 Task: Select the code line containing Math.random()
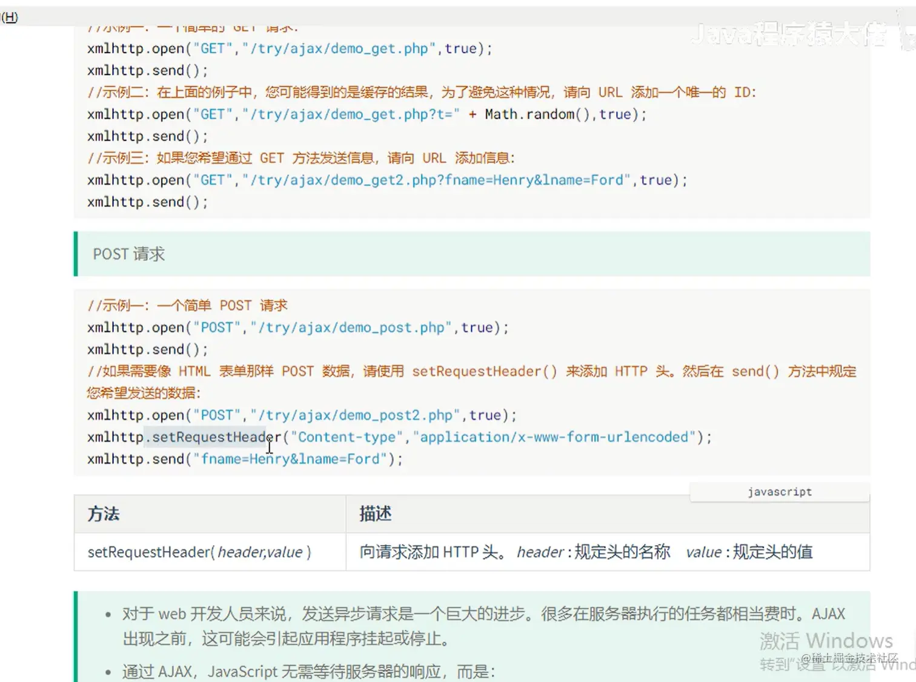tap(367, 114)
